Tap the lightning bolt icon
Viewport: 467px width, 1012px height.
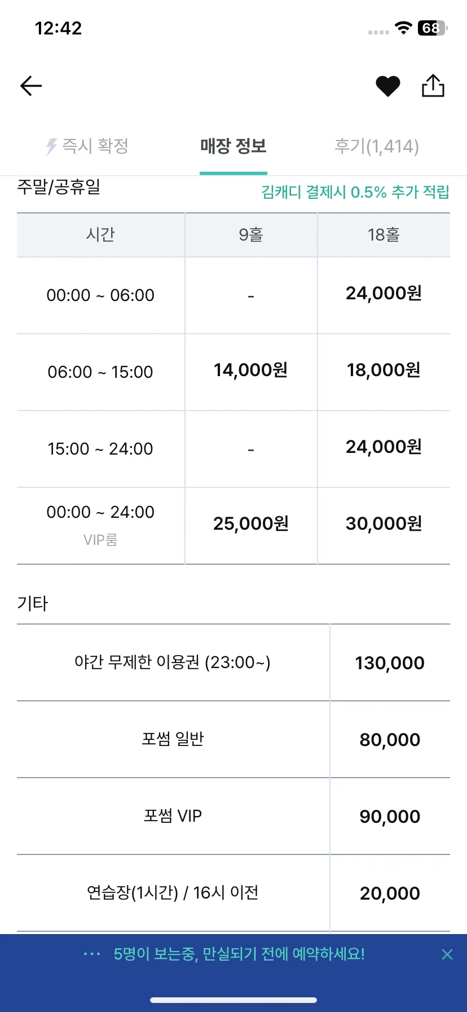point(51,147)
